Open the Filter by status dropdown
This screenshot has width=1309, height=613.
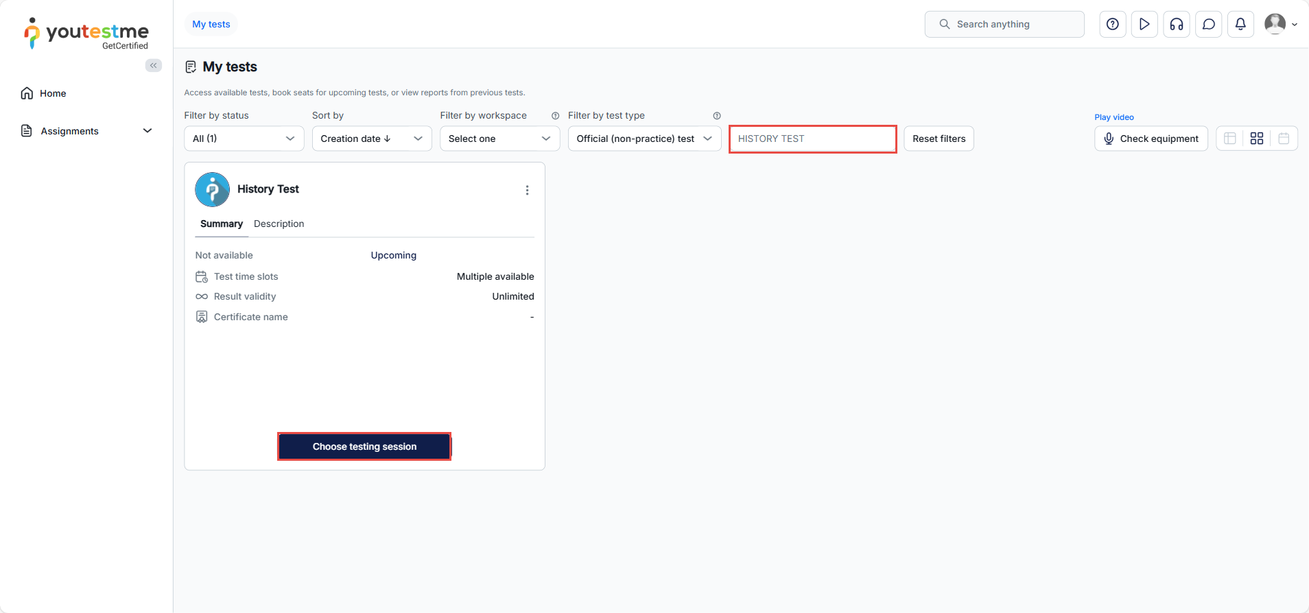pyautogui.click(x=244, y=139)
